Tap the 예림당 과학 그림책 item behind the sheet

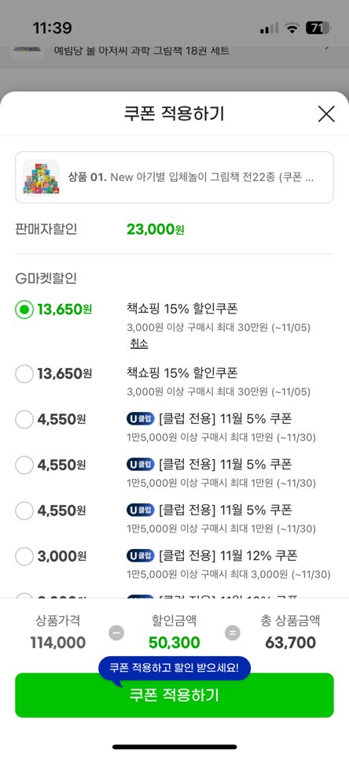[141, 50]
